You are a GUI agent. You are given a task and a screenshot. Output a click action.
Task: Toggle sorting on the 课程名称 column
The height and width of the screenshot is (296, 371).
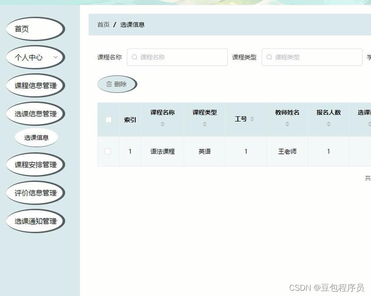[162, 124]
